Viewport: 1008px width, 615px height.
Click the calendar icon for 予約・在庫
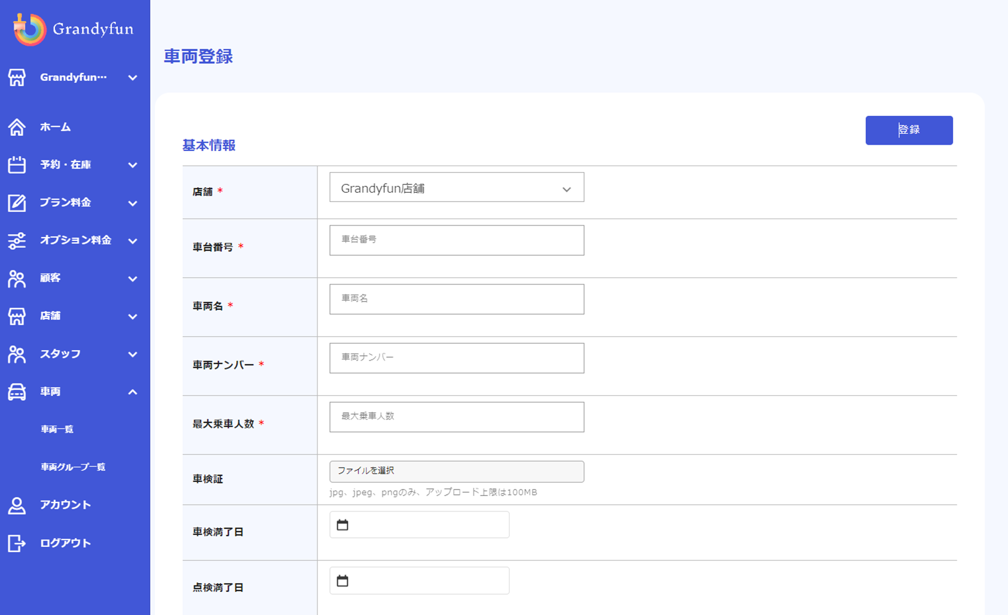(x=17, y=165)
